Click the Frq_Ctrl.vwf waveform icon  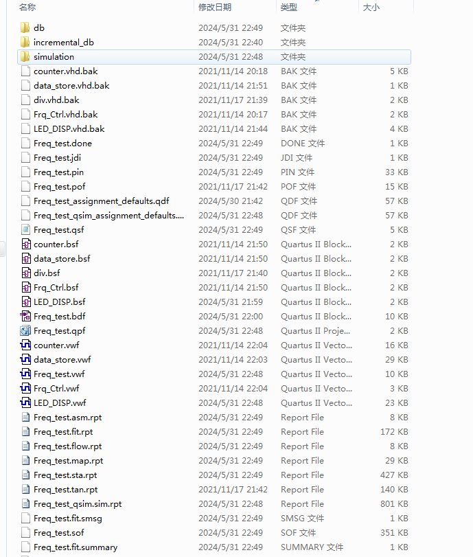(x=25, y=389)
